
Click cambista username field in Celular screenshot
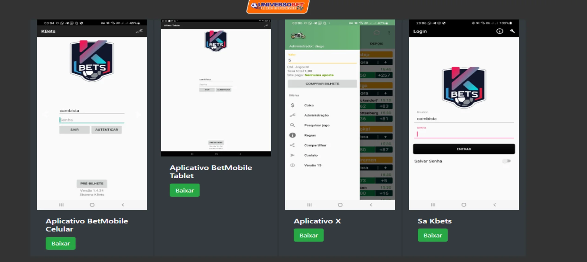click(92, 110)
